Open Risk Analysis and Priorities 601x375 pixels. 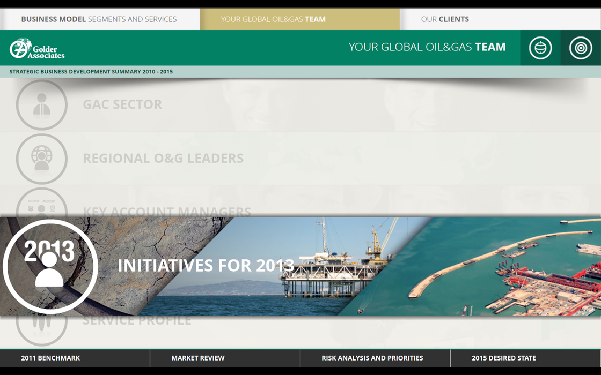click(x=372, y=358)
